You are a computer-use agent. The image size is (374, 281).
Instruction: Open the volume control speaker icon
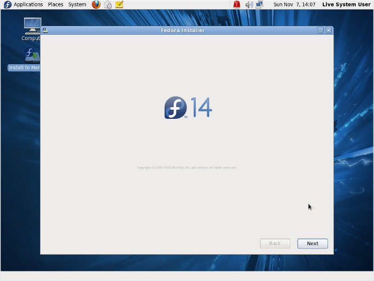249,4
